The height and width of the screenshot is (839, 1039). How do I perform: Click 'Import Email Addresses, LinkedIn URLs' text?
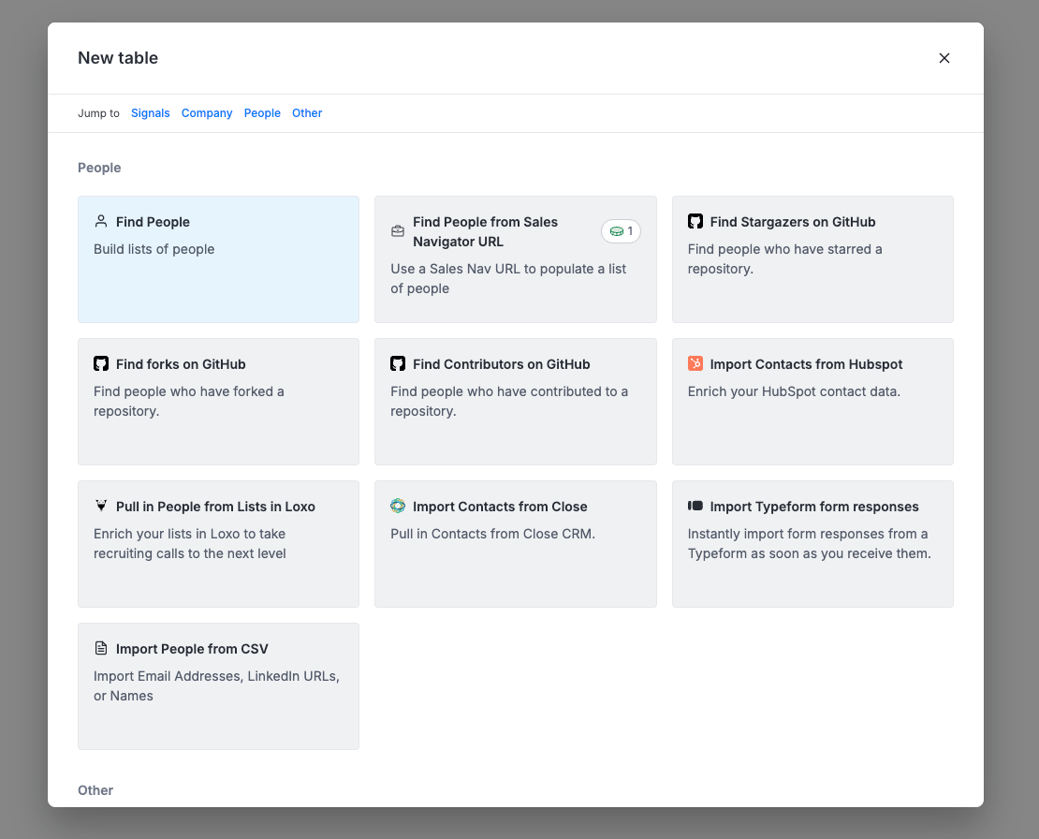point(216,686)
